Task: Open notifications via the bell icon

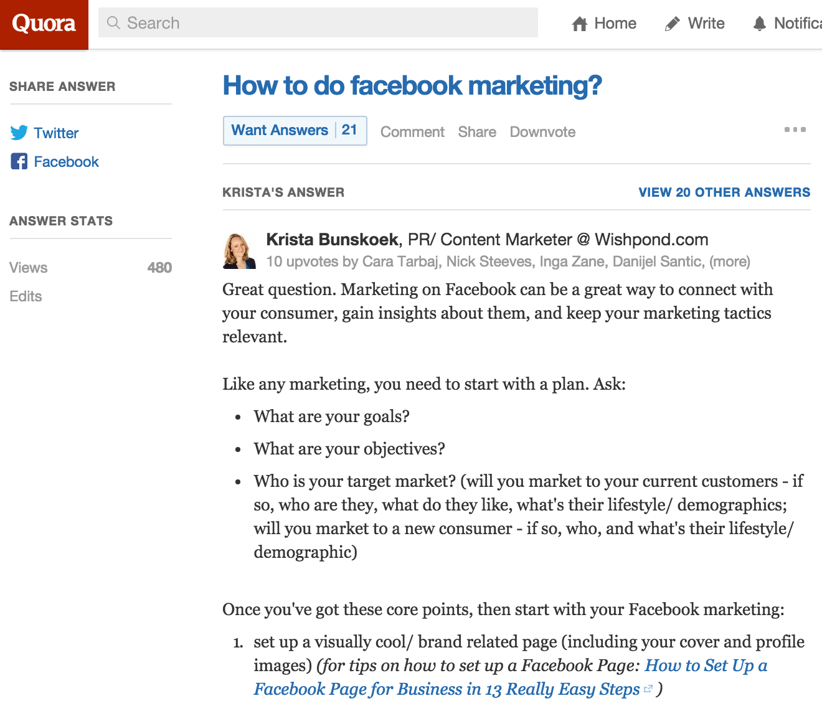Action: click(760, 23)
